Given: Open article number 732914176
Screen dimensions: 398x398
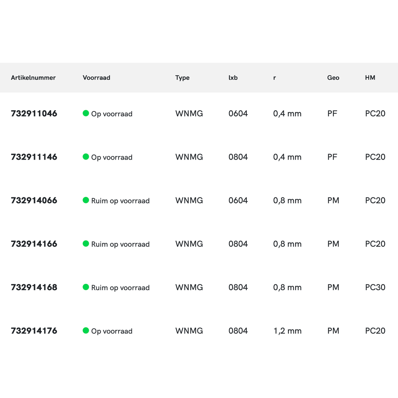Looking at the screenshot, I should point(34,330).
